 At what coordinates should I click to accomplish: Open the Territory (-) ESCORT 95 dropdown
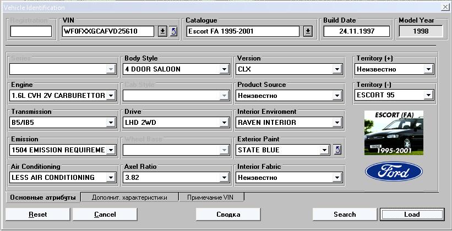tap(428, 96)
